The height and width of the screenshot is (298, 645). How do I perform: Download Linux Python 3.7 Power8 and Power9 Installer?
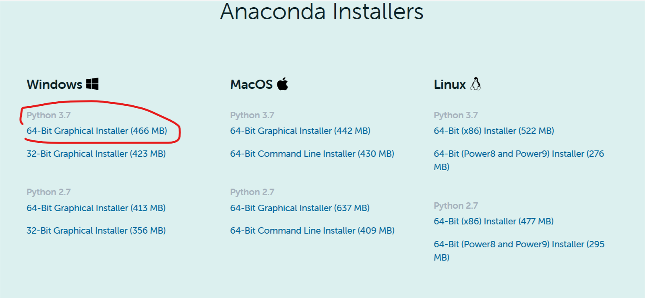pyautogui.click(x=519, y=154)
